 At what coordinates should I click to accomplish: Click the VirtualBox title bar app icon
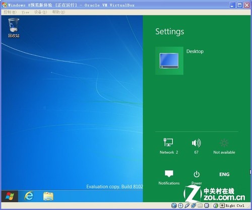[x=5, y=5]
